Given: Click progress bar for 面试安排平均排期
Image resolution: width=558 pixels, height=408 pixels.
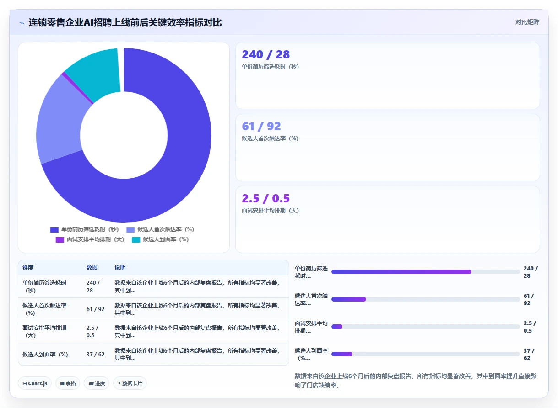Looking at the screenshot, I should (425, 327).
